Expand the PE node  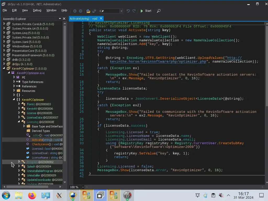[14, 77]
